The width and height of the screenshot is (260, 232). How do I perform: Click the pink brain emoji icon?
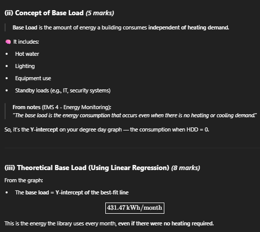point(8,42)
